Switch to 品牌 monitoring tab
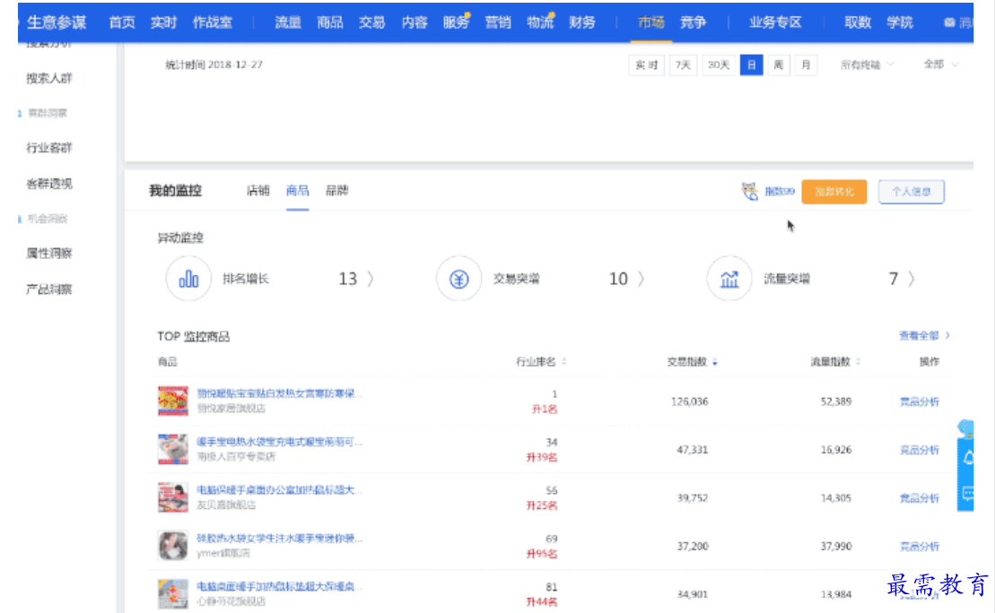 (336, 190)
